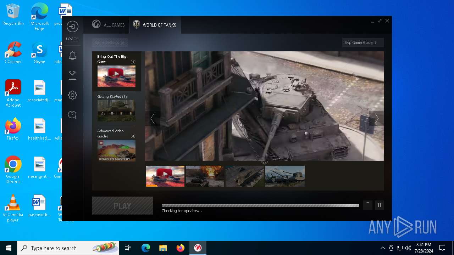454x255 pixels.
Task: Select Adobe Acrobat desktop shortcut
Action: pos(13,93)
